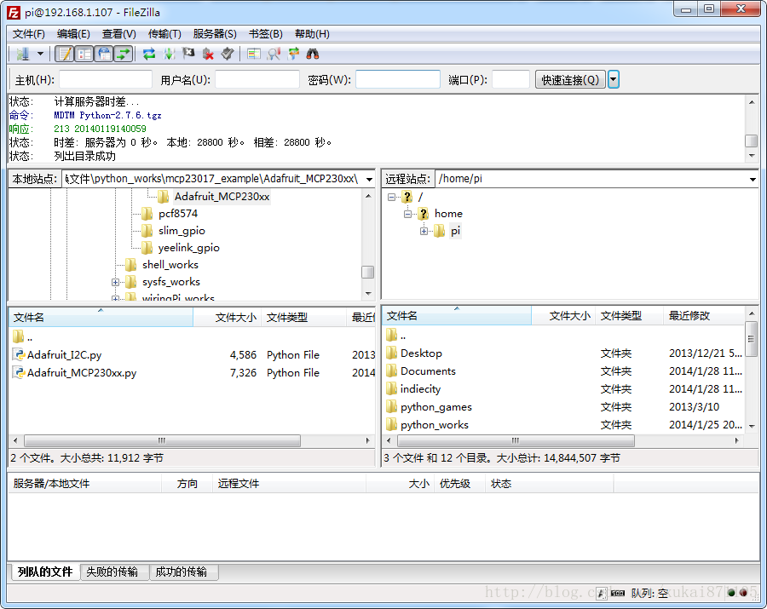This screenshot has height=609, width=767.
Task: Sort local files by 文件类型 column
Action: (304, 318)
